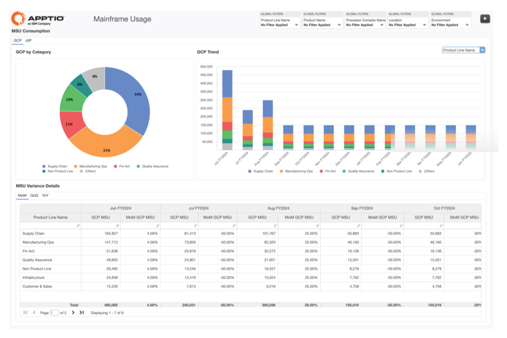Select the Supply Chain table row label

[34, 233]
